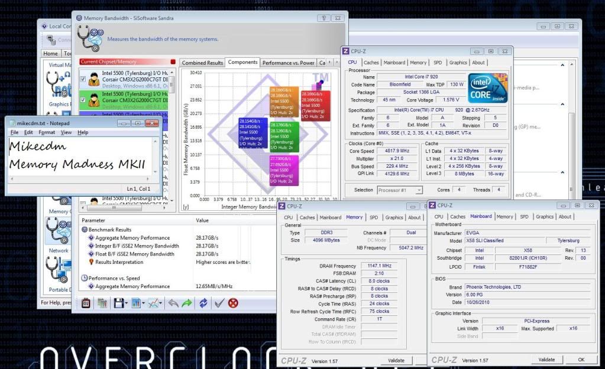
Task: Click the stethoscope Memory Bandwidth header icon
Action: [90, 38]
